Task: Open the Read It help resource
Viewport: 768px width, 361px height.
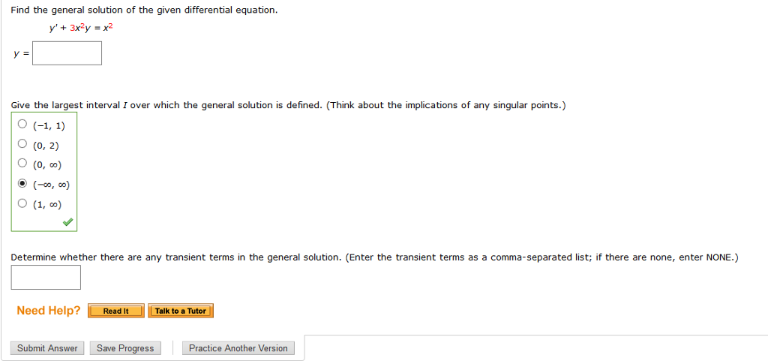Action: click(115, 311)
